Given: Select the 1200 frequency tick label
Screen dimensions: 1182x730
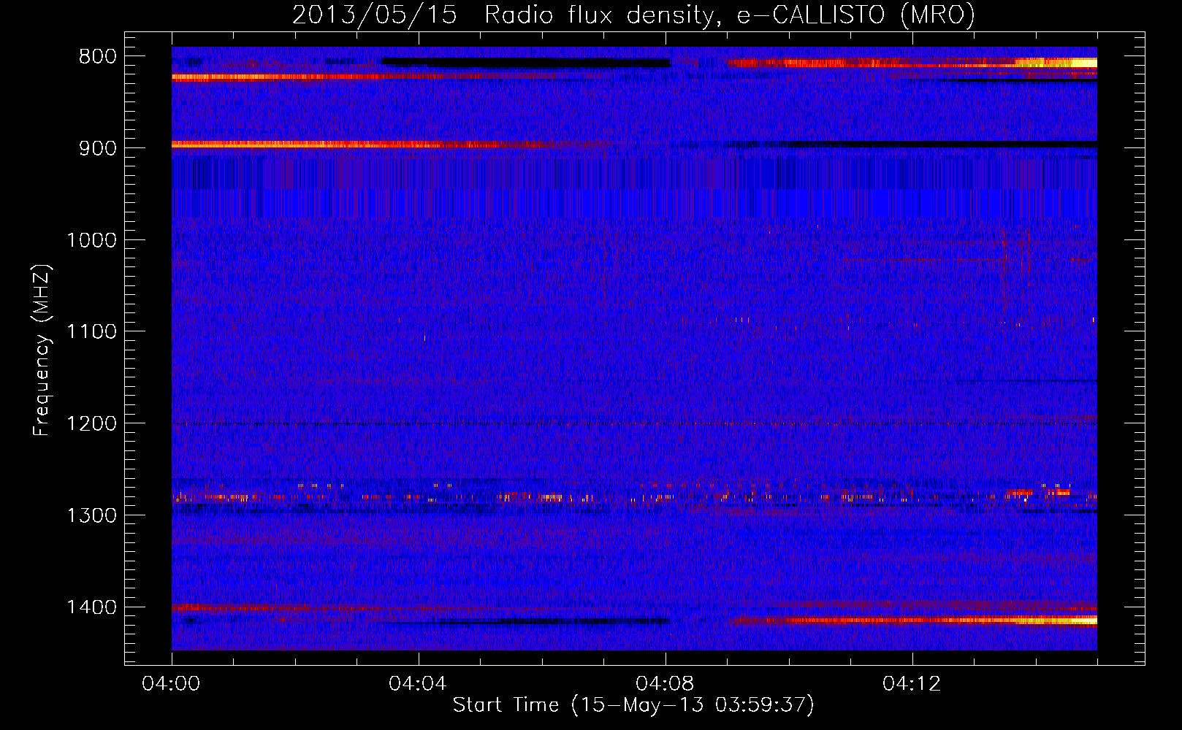Looking at the screenshot, I should click(x=91, y=424).
